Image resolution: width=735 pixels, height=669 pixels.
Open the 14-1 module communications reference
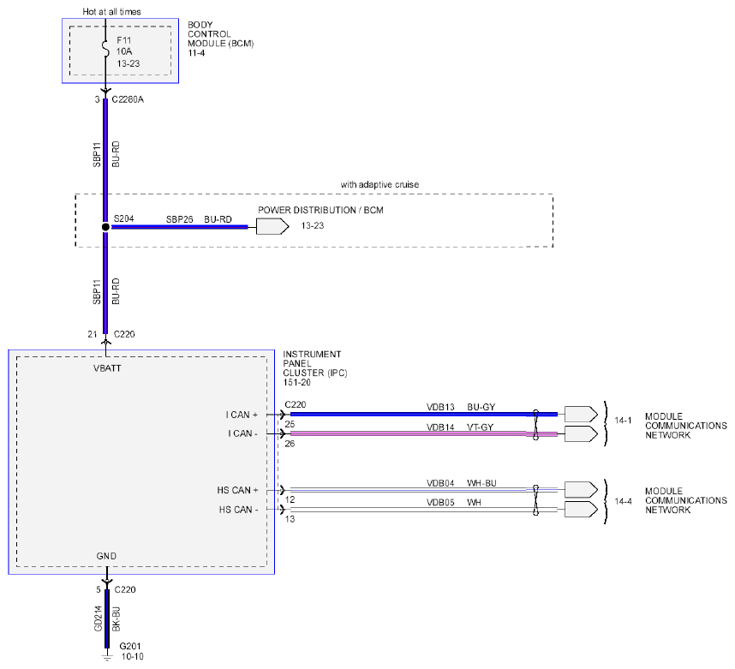coord(623,420)
